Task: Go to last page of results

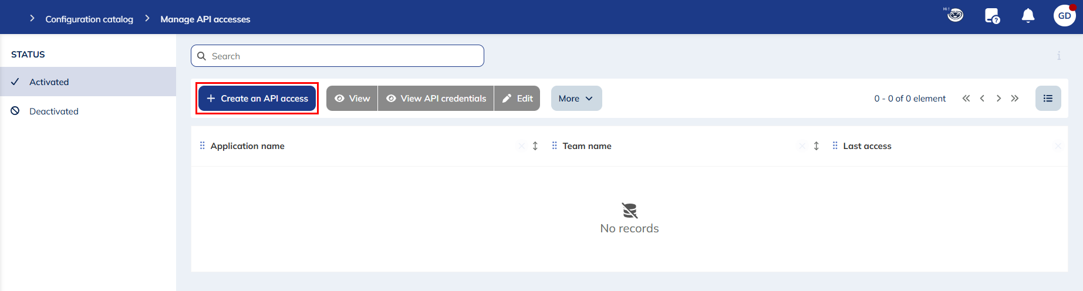Action: (x=1015, y=99)
